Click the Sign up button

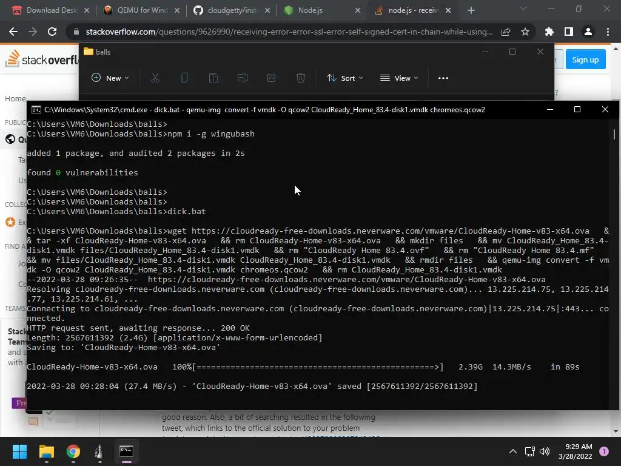pyautogui.click(x=585, y=59)
